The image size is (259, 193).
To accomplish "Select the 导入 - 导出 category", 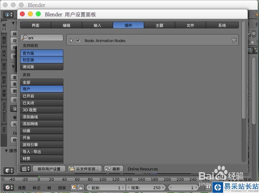I will click(42, 152).
